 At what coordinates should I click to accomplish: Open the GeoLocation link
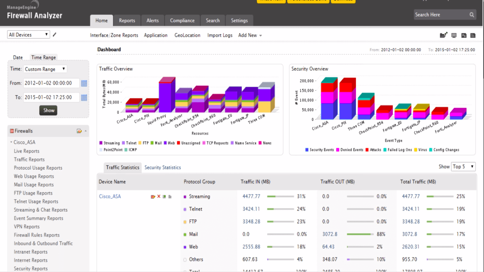(x=187, y=35)
